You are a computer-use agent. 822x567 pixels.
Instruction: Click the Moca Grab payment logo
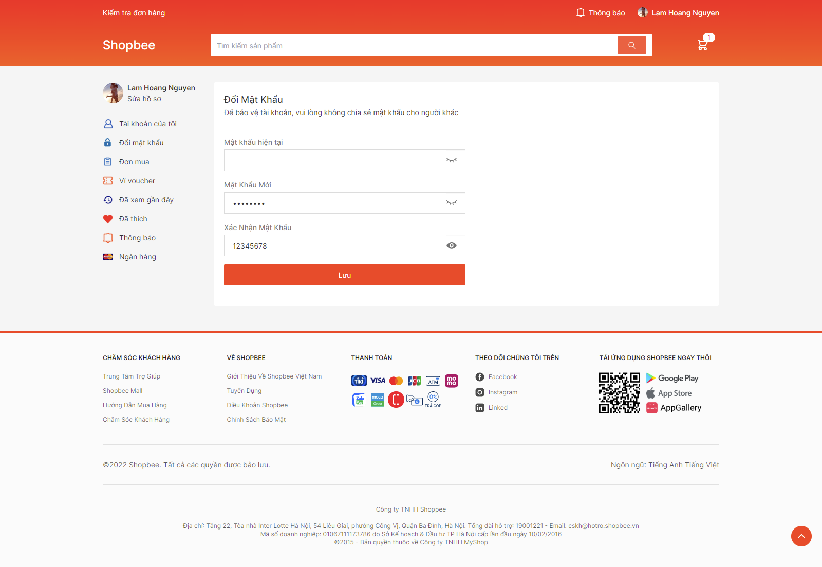pos(378,400)
